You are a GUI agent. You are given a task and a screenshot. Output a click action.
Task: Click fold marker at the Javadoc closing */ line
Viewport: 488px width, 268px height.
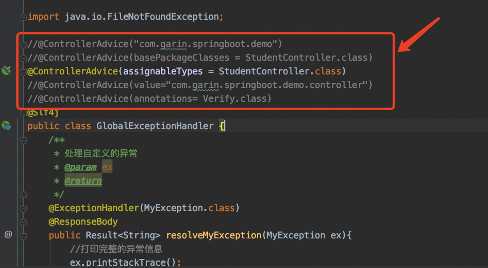click(x=24, y=195)
